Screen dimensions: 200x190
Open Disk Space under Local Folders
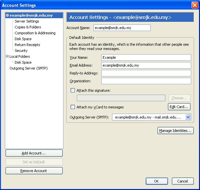tap(23, 62)
